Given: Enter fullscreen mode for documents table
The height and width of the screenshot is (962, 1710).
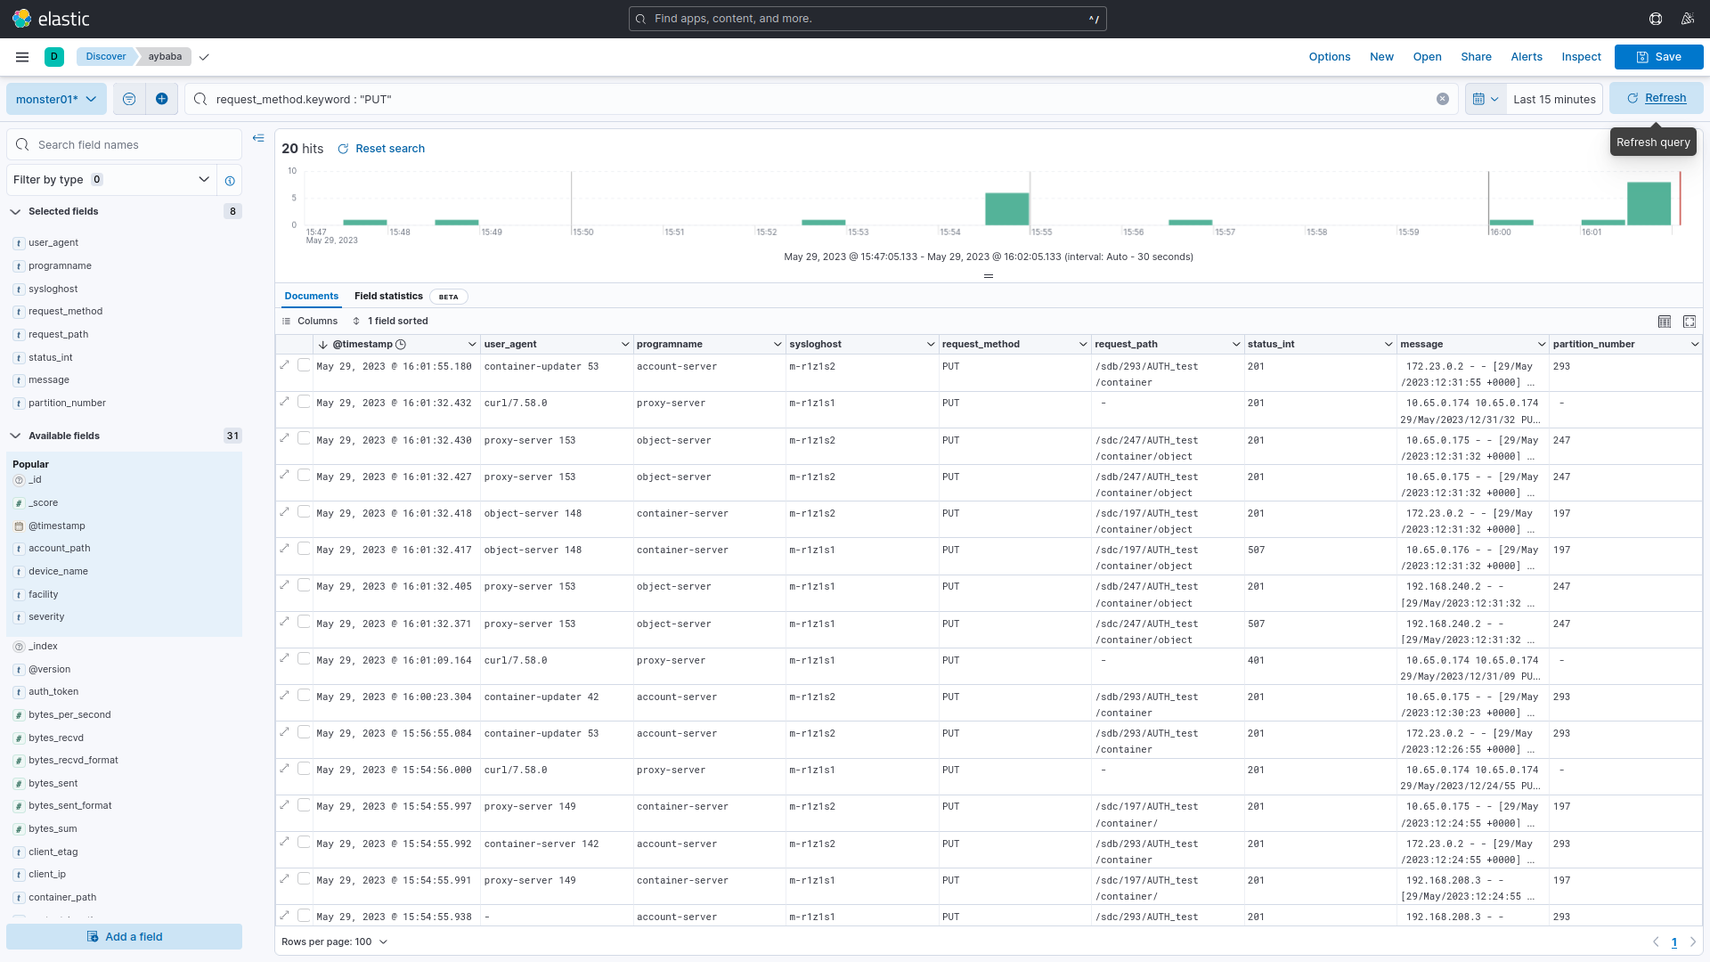Looking at the screenshot, I should click(1690, 322).
